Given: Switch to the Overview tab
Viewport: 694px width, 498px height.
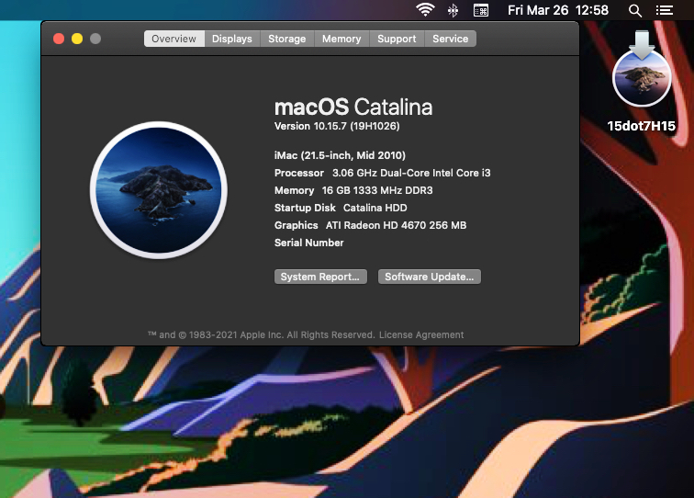Looking at the screenshot, I should click(173, 39).
